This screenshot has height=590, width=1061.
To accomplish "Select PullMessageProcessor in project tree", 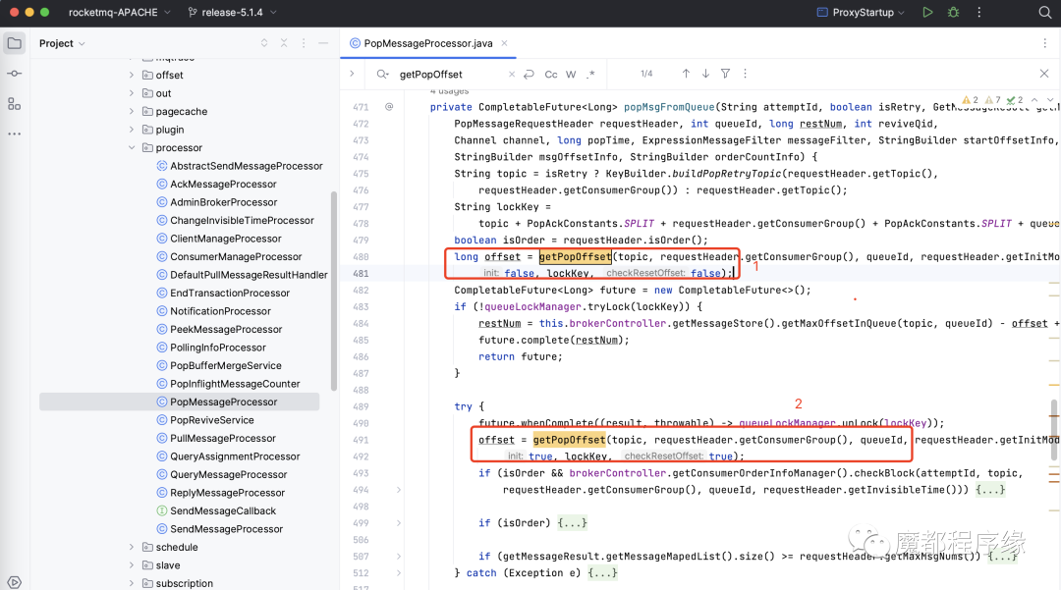I will click(x=223, y=438).
